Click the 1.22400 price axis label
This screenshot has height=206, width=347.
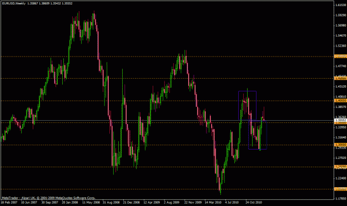341,178
